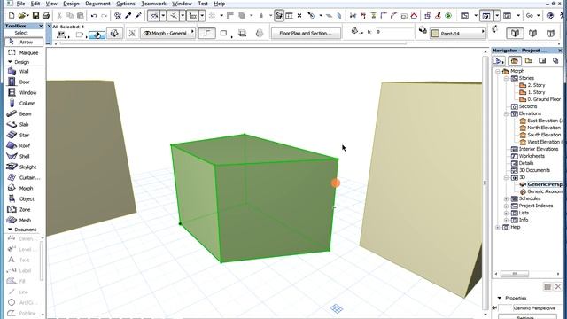Image resolution: width=567 pixels, height=319 pixels.
Task: Select the Morph tool in Toolbox
Action: tap(24, 188)
